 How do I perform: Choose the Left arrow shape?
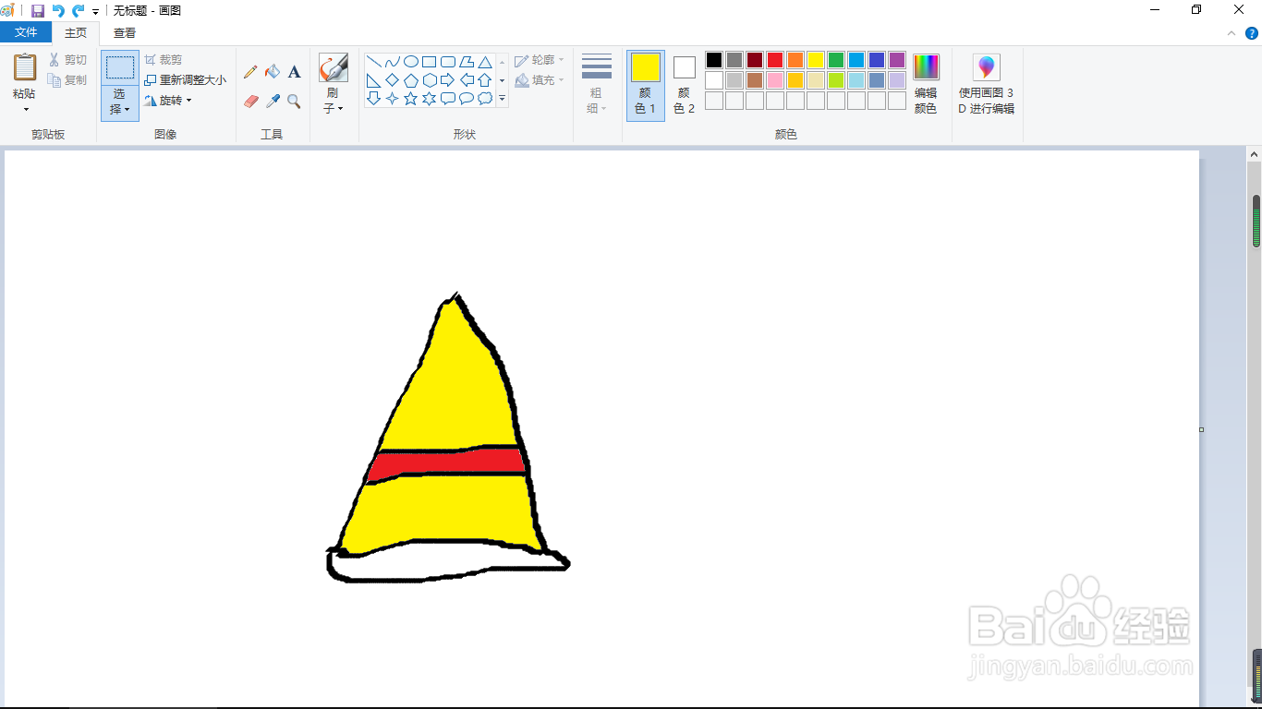pos(467,80)
